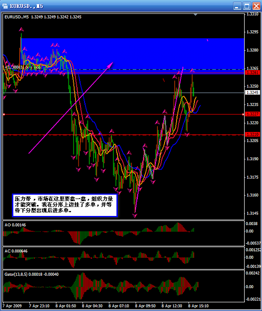Image resolution: width=262 pixels, height=311 pixels.
Task: Click the 8 Apr 09:50 time label
Action: [145, 306]
